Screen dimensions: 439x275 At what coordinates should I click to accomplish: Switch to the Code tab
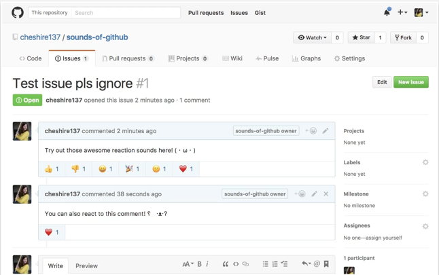tap(30, 58)
